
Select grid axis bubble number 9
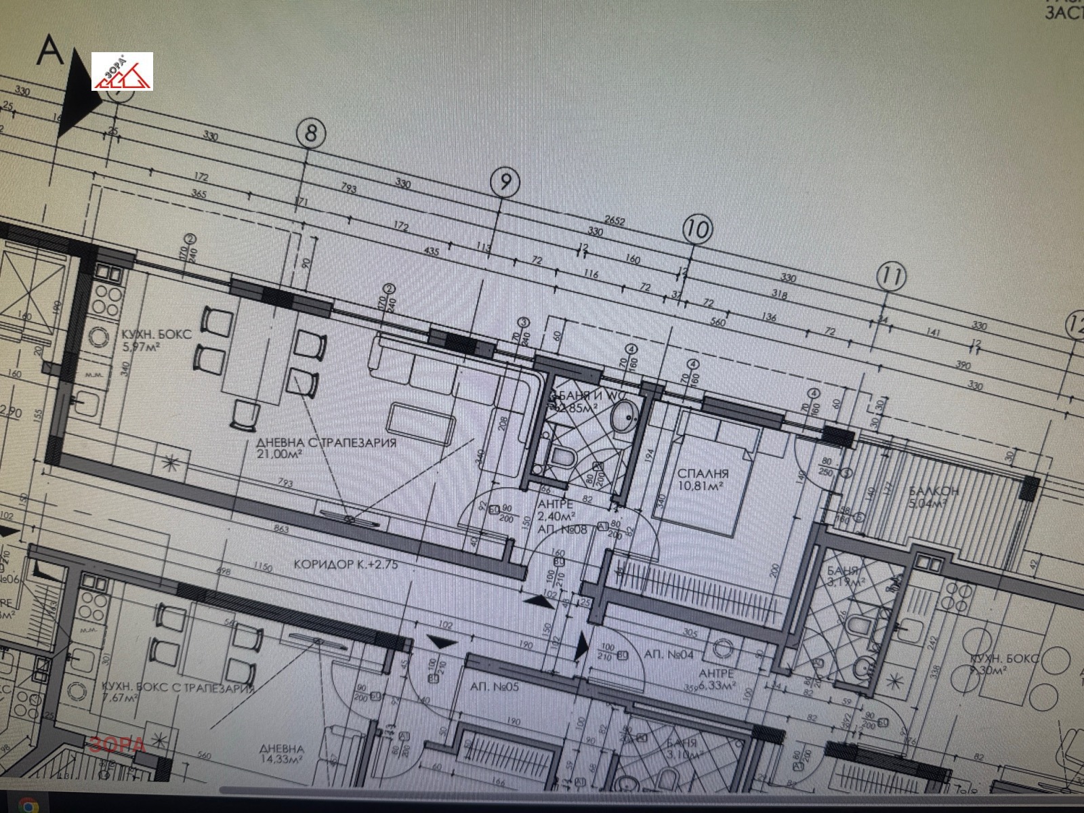pyautogui.click(x=505, y=183)
